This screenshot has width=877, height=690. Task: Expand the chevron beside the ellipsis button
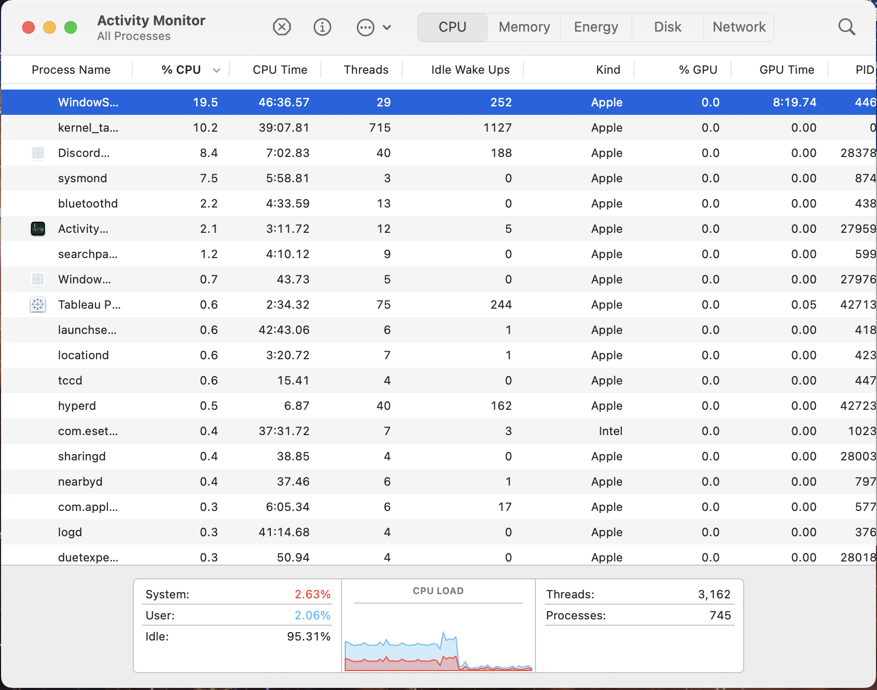pos(387,27)
